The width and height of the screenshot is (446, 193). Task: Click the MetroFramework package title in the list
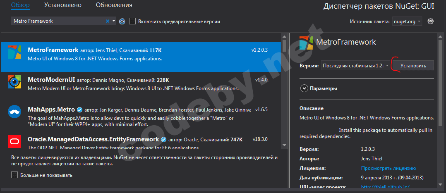pyautogui.click(x=53, y=50)
